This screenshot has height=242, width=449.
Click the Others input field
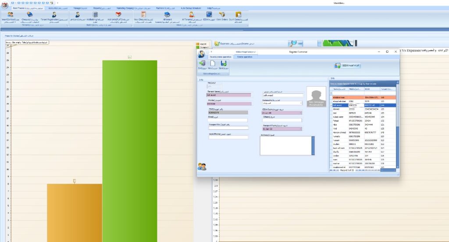tap(282, 120)
